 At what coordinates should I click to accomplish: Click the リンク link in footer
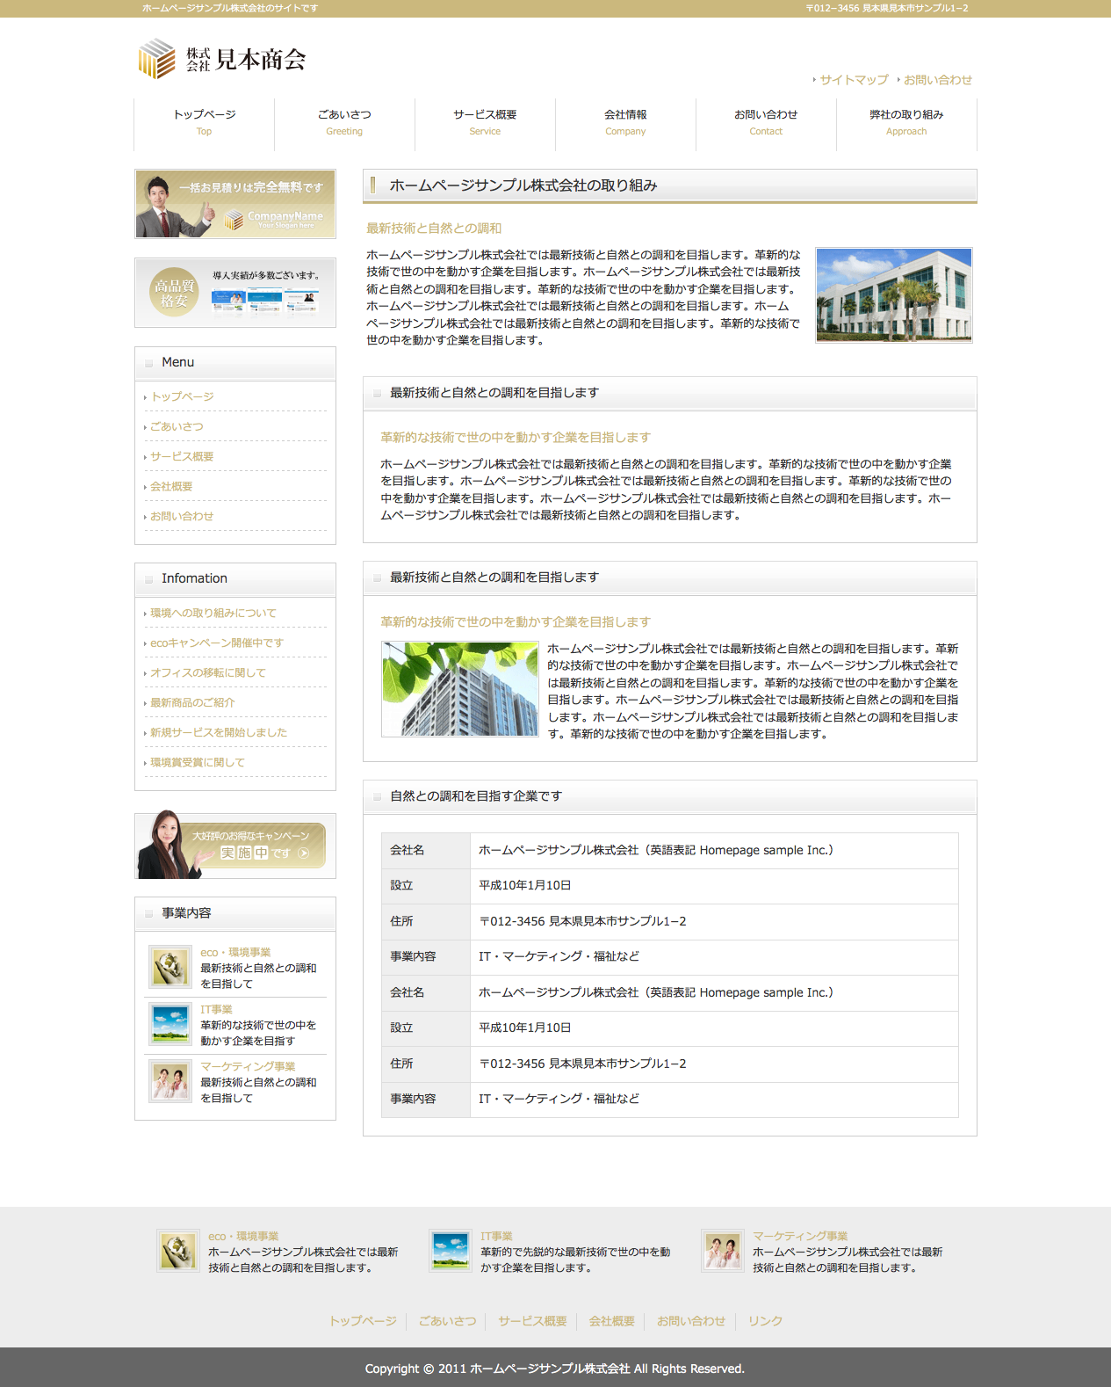click(x=765, y=1320)
